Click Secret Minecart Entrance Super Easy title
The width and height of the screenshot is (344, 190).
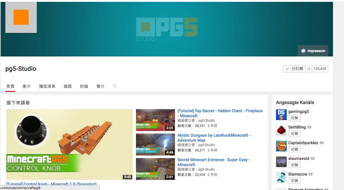[x=214, y=162]
